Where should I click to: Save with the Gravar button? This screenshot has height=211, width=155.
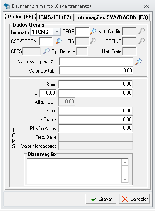[x=101, y=199]
